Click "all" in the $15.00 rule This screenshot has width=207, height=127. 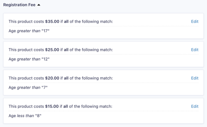point(66,106)
